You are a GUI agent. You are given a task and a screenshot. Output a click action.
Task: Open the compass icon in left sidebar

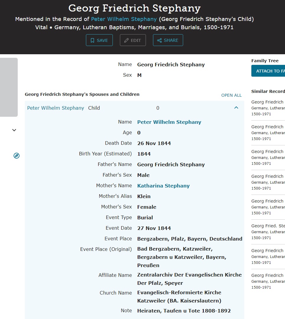[x=17, y=156]
